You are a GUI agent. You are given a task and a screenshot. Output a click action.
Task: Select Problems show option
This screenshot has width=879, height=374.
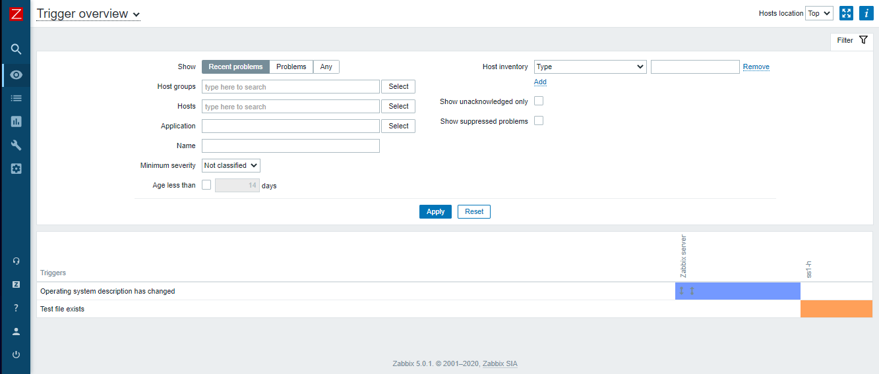pyautogui.click(x=291, y=67)
